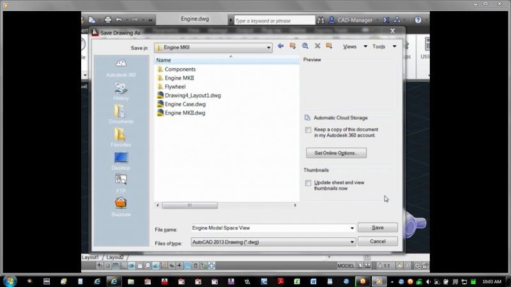Open the Autodesk 360 location
Screen dimensions: 511x287
point(121,68)
